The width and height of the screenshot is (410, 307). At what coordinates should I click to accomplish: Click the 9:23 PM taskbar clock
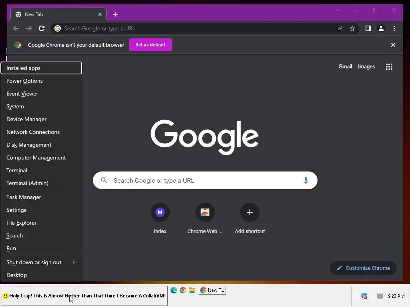coord(396,296)
